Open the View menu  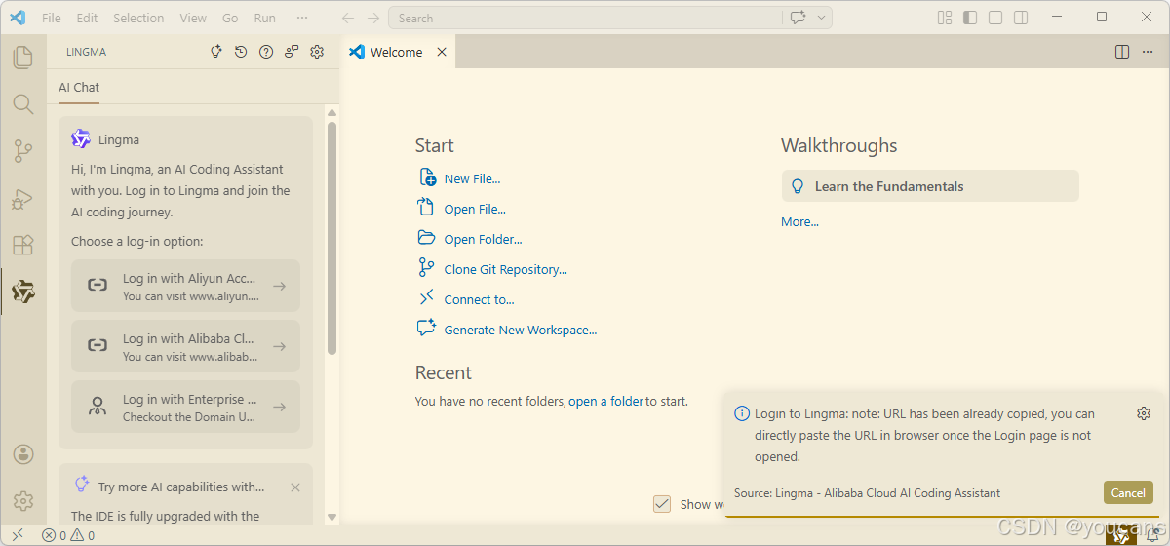(193, 18)
